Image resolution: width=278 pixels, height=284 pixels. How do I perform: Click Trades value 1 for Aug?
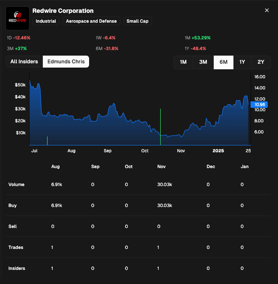coord(52,247)
